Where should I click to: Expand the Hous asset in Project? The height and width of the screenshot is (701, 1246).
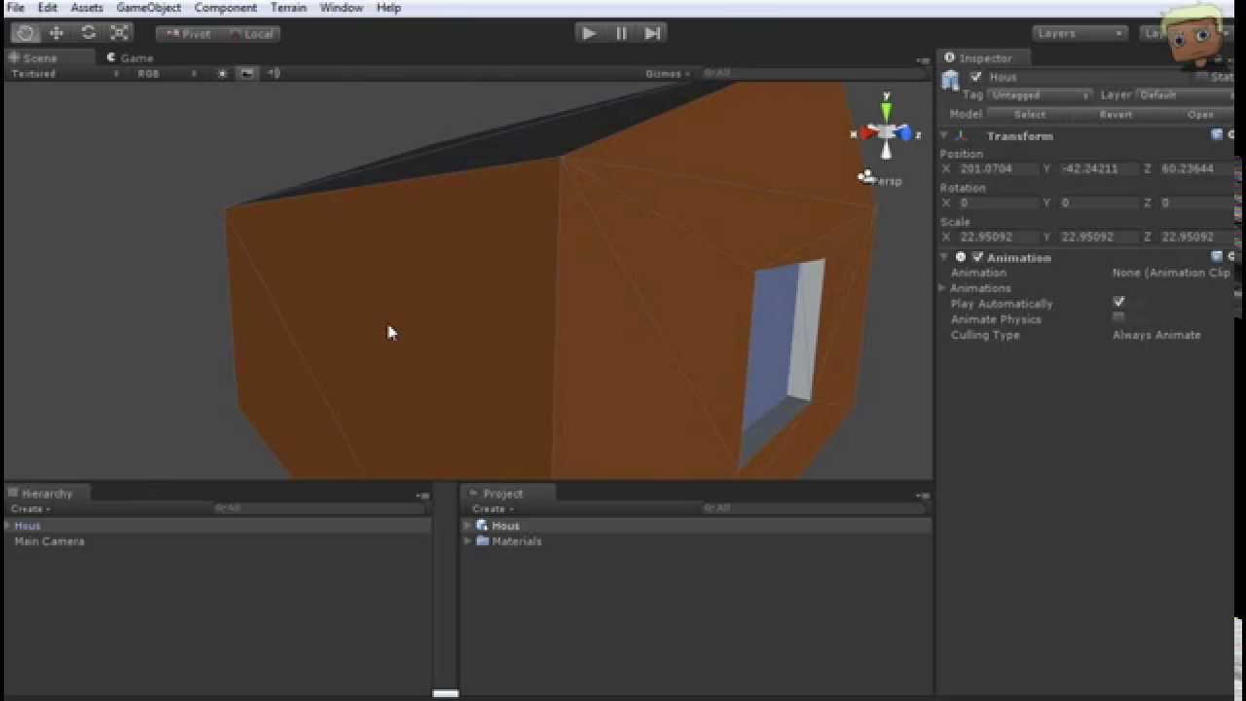(467, 526)
